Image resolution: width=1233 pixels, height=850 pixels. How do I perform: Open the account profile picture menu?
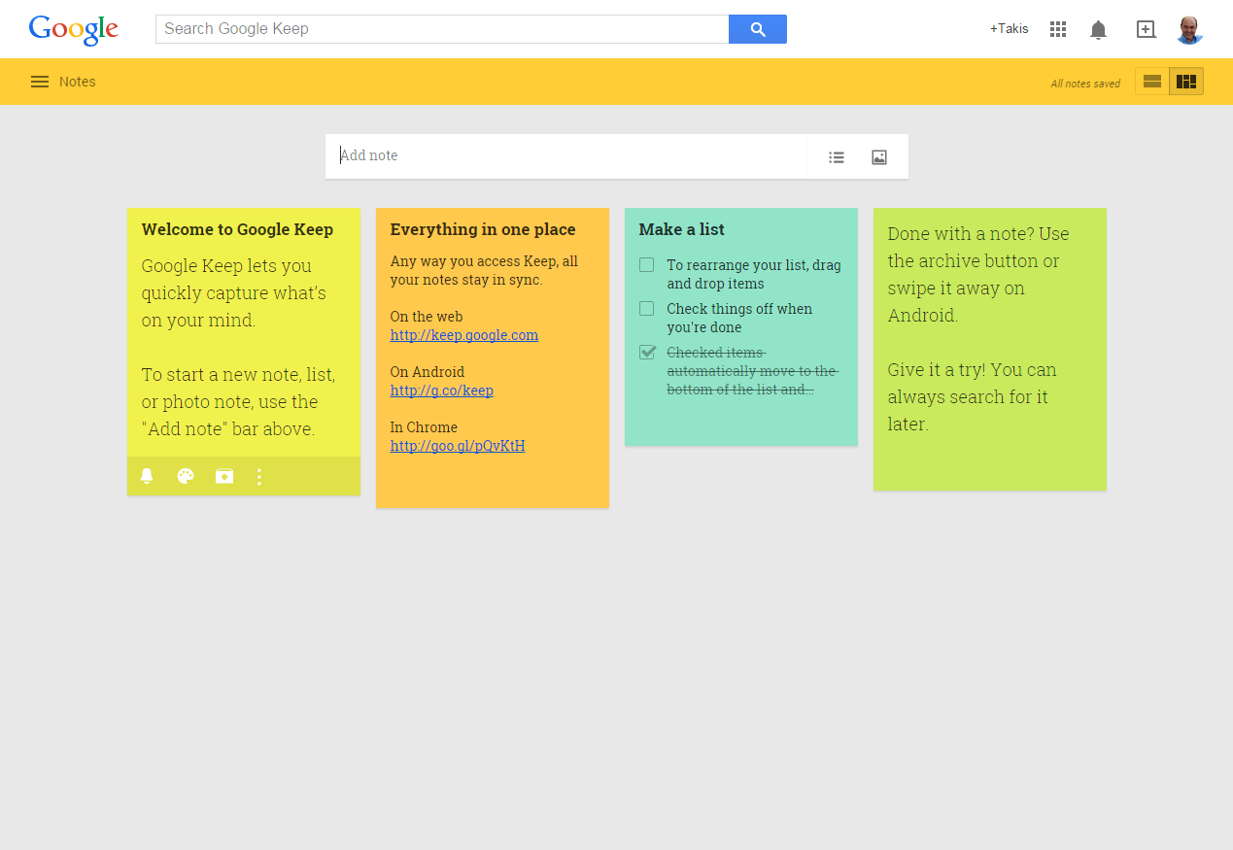pos(1189,29)
